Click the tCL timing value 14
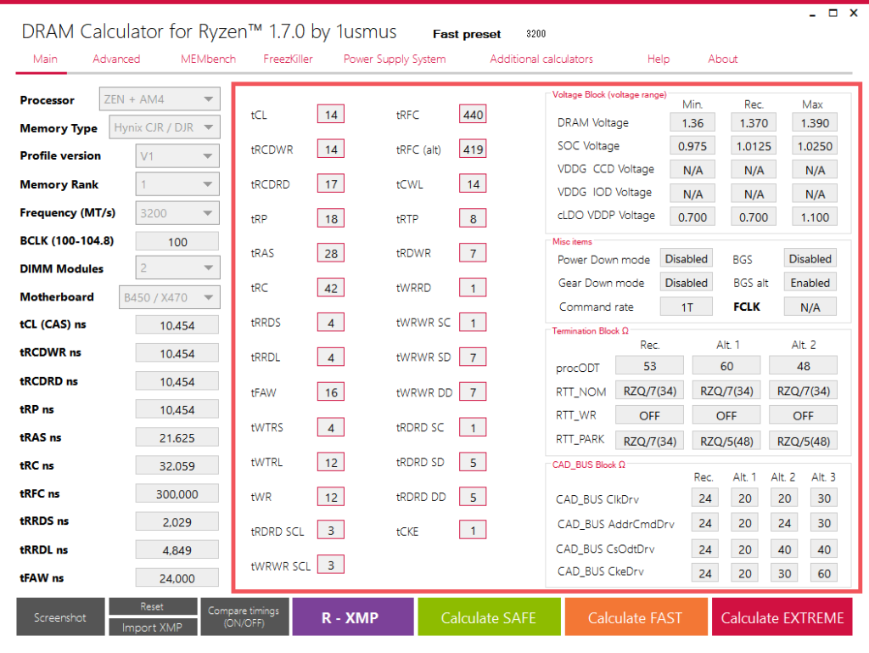The image size is (869, 653). [x=331, y=114]
